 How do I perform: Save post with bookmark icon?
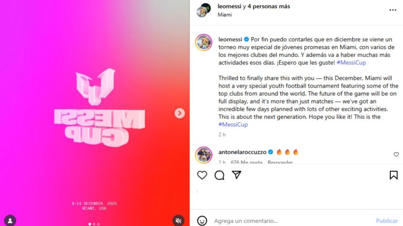click(x=394, y=175)
